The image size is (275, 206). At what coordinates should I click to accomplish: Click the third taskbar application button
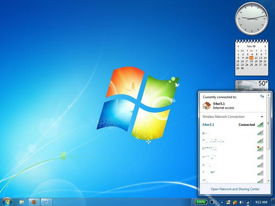(47, 202)
